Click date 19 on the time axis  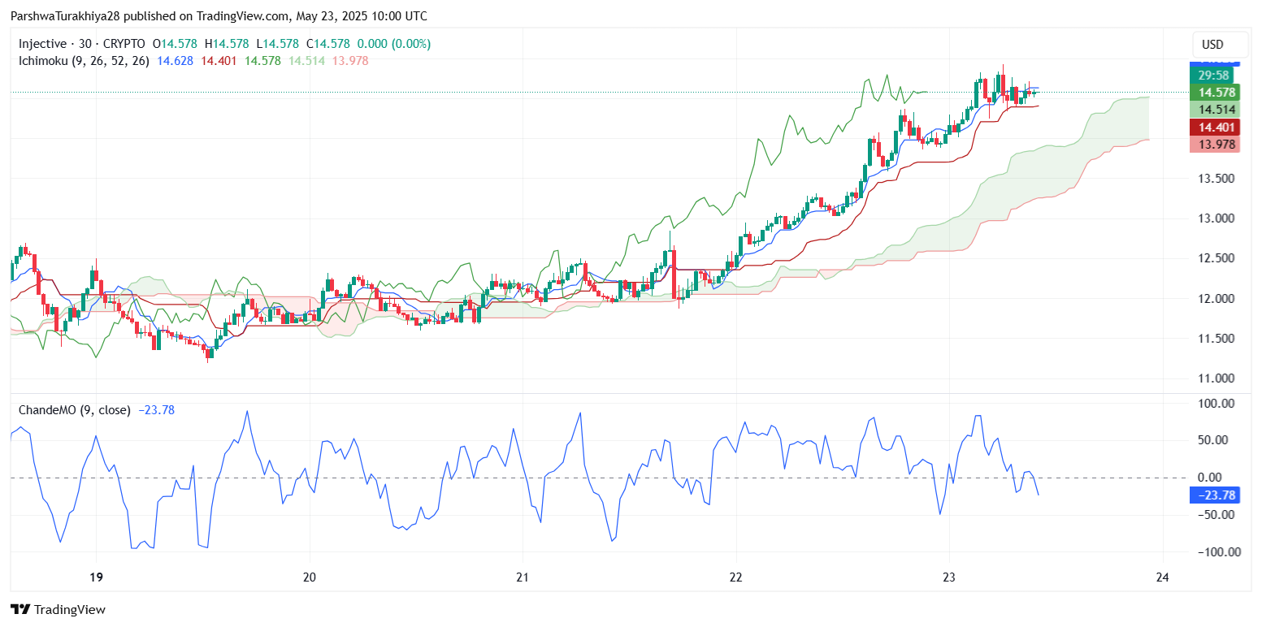[x=96, y=577]
